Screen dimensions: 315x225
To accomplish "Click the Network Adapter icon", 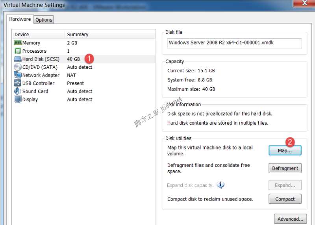I will [18, 75].
